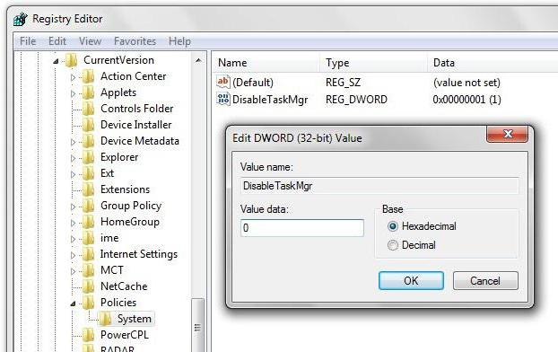Viewport: 558px width, 352px height.
Task: Click the MCT folder icon
Action: 88,270
